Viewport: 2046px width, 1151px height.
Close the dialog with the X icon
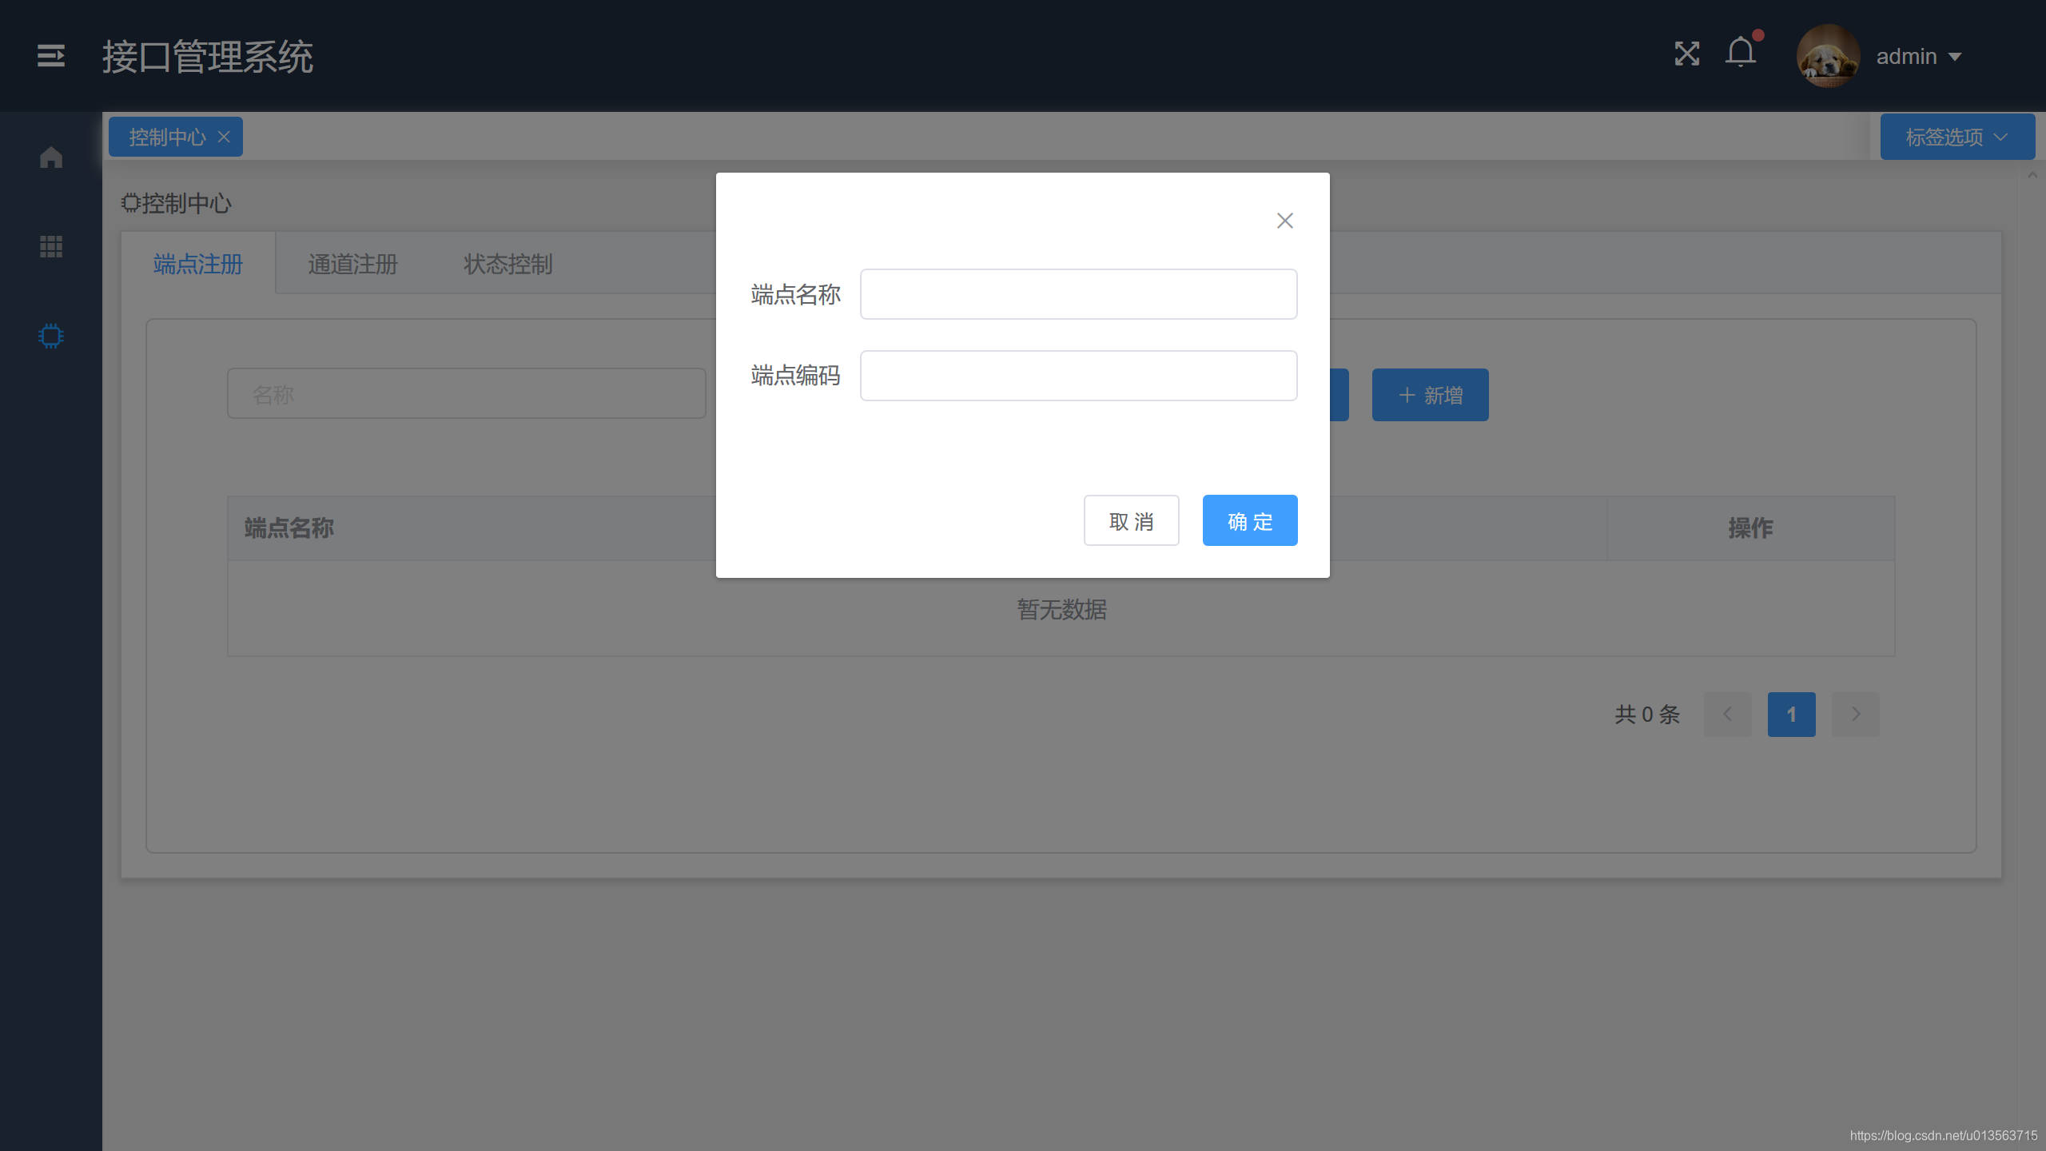click(x=1284, y=221)
